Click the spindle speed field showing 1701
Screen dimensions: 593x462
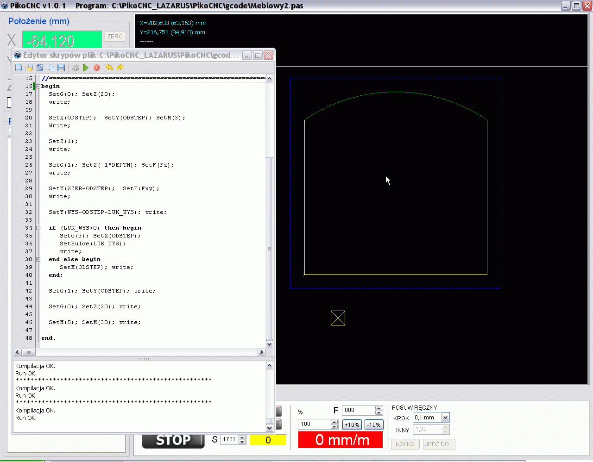click(x=229, y=439)
